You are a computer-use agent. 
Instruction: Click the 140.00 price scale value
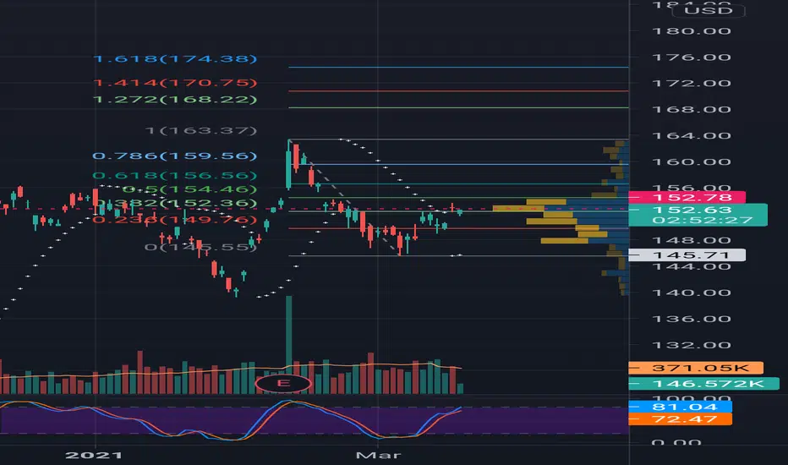tap(691, 293)
